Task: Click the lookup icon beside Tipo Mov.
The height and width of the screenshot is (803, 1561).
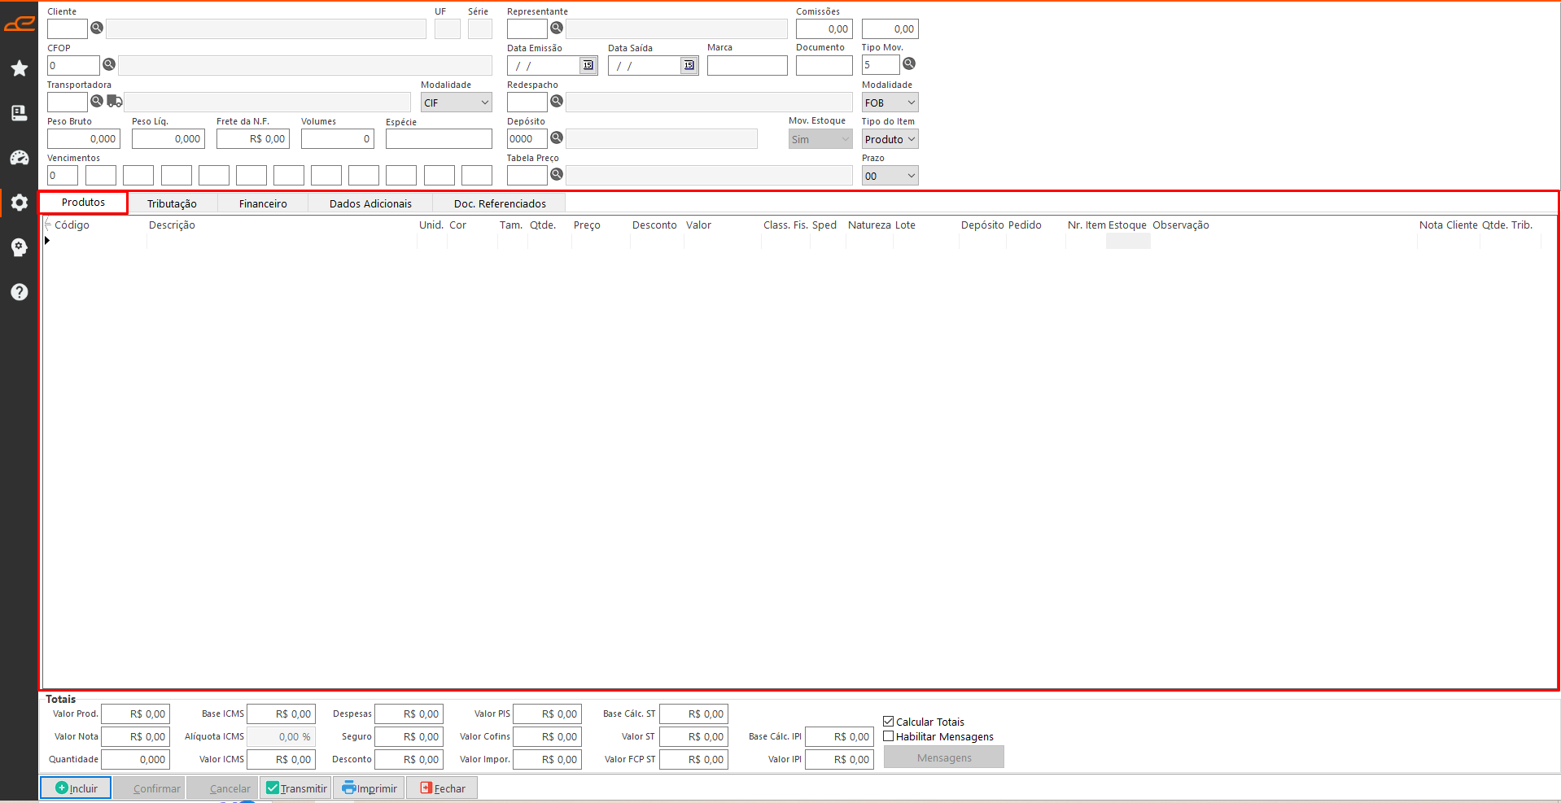Action: [x=909, y=64]
